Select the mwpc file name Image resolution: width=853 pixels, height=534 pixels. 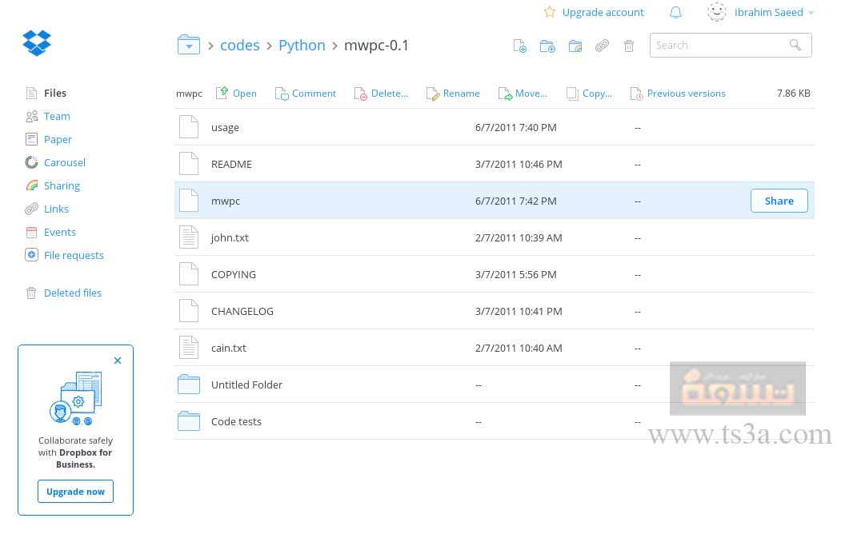225,201
